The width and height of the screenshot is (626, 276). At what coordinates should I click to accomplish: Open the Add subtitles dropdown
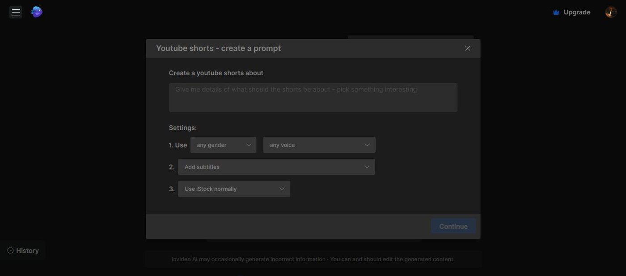276,167
